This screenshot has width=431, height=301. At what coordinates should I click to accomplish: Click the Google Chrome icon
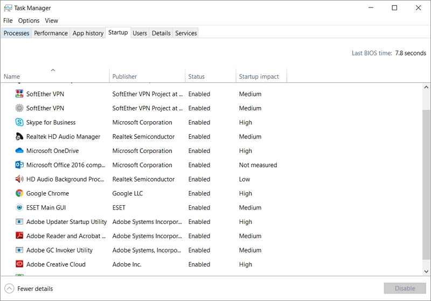click(x=19, y=193)
